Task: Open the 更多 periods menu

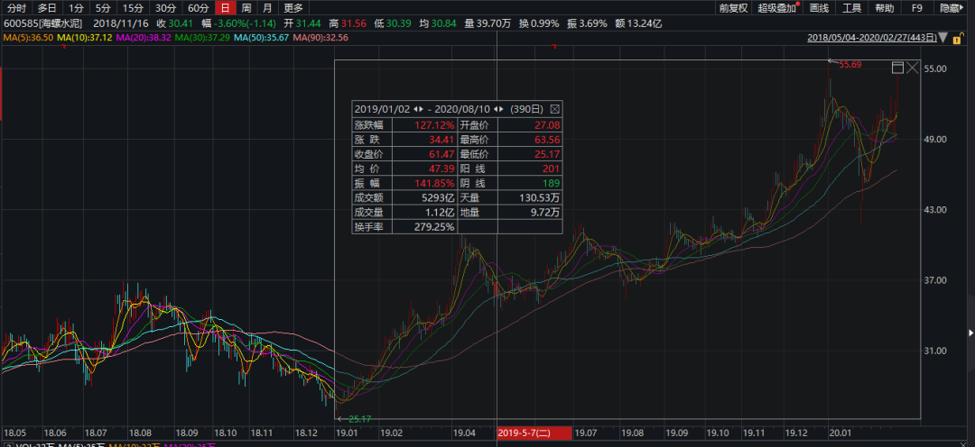Action: tap(293, 8)
